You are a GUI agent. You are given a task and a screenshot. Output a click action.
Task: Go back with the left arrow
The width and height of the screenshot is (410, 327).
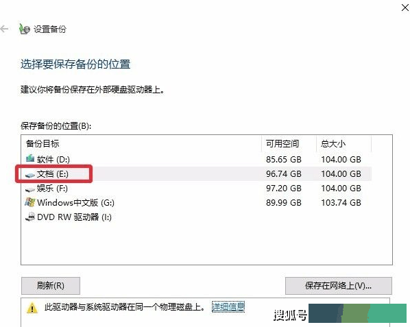pyautogui.click(x=4, y=29)
